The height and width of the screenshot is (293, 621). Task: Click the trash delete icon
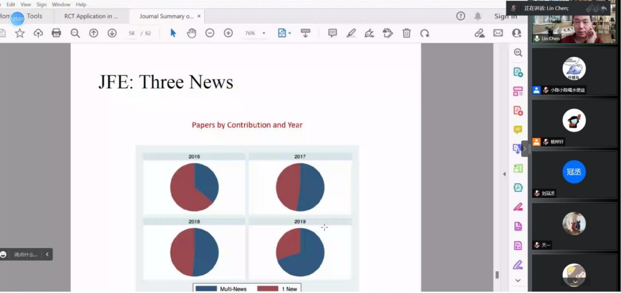point(406,33)
